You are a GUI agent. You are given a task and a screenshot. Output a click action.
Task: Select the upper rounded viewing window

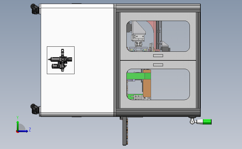158,36
